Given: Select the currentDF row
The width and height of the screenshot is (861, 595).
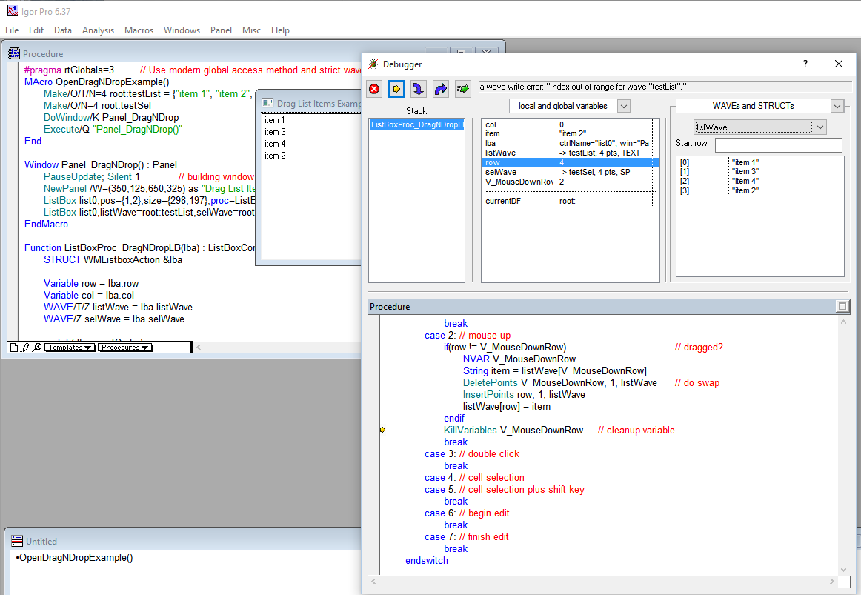Looking at the screenshot, I should point(569,201).
